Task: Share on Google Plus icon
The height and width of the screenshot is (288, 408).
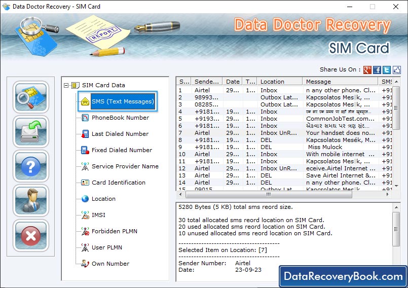Action: pyautogui.click(x=367, y=70)
